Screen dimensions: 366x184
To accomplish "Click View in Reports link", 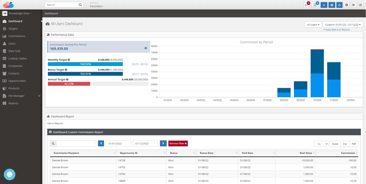I will pyautogui.click(x=55, y=124).
